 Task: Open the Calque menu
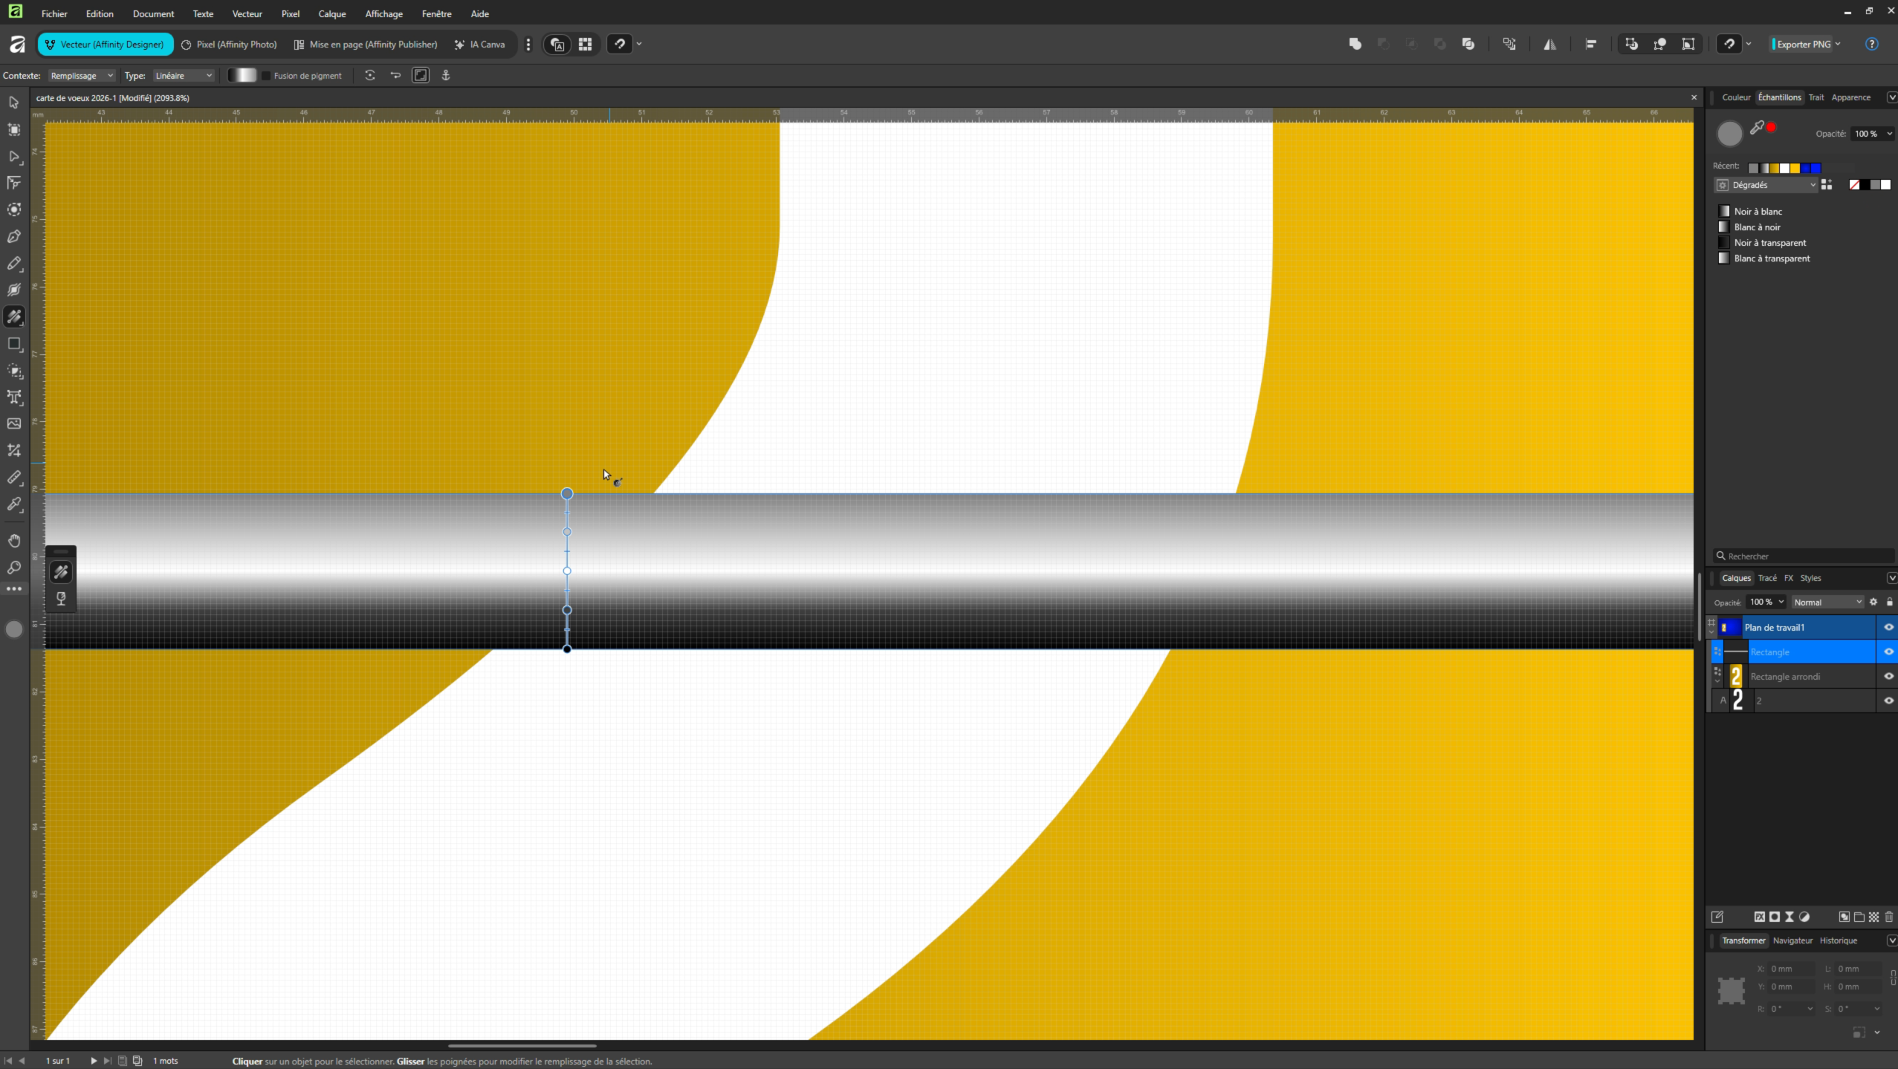[x=331, y=13]
